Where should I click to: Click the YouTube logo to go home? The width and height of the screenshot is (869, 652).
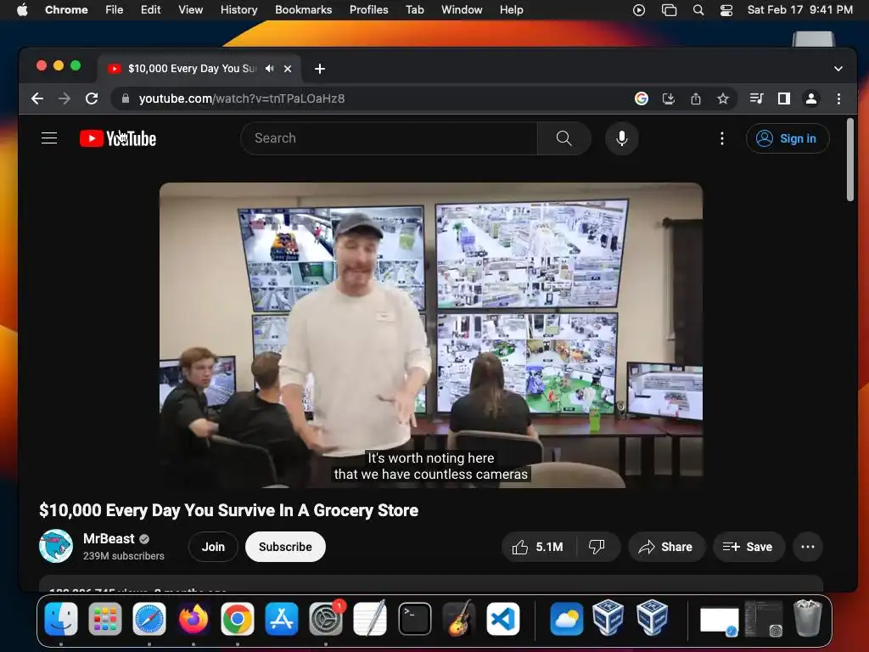pos(117,138)
